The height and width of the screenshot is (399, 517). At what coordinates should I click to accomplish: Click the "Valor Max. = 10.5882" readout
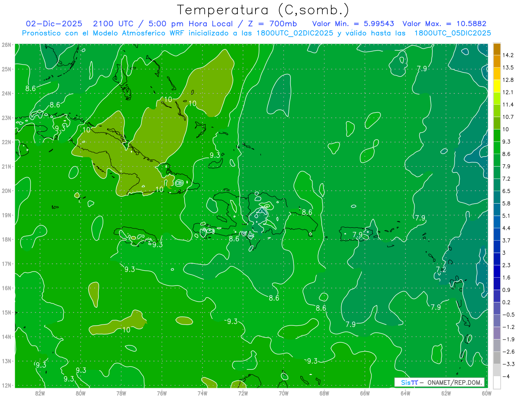tap(444, 24)
